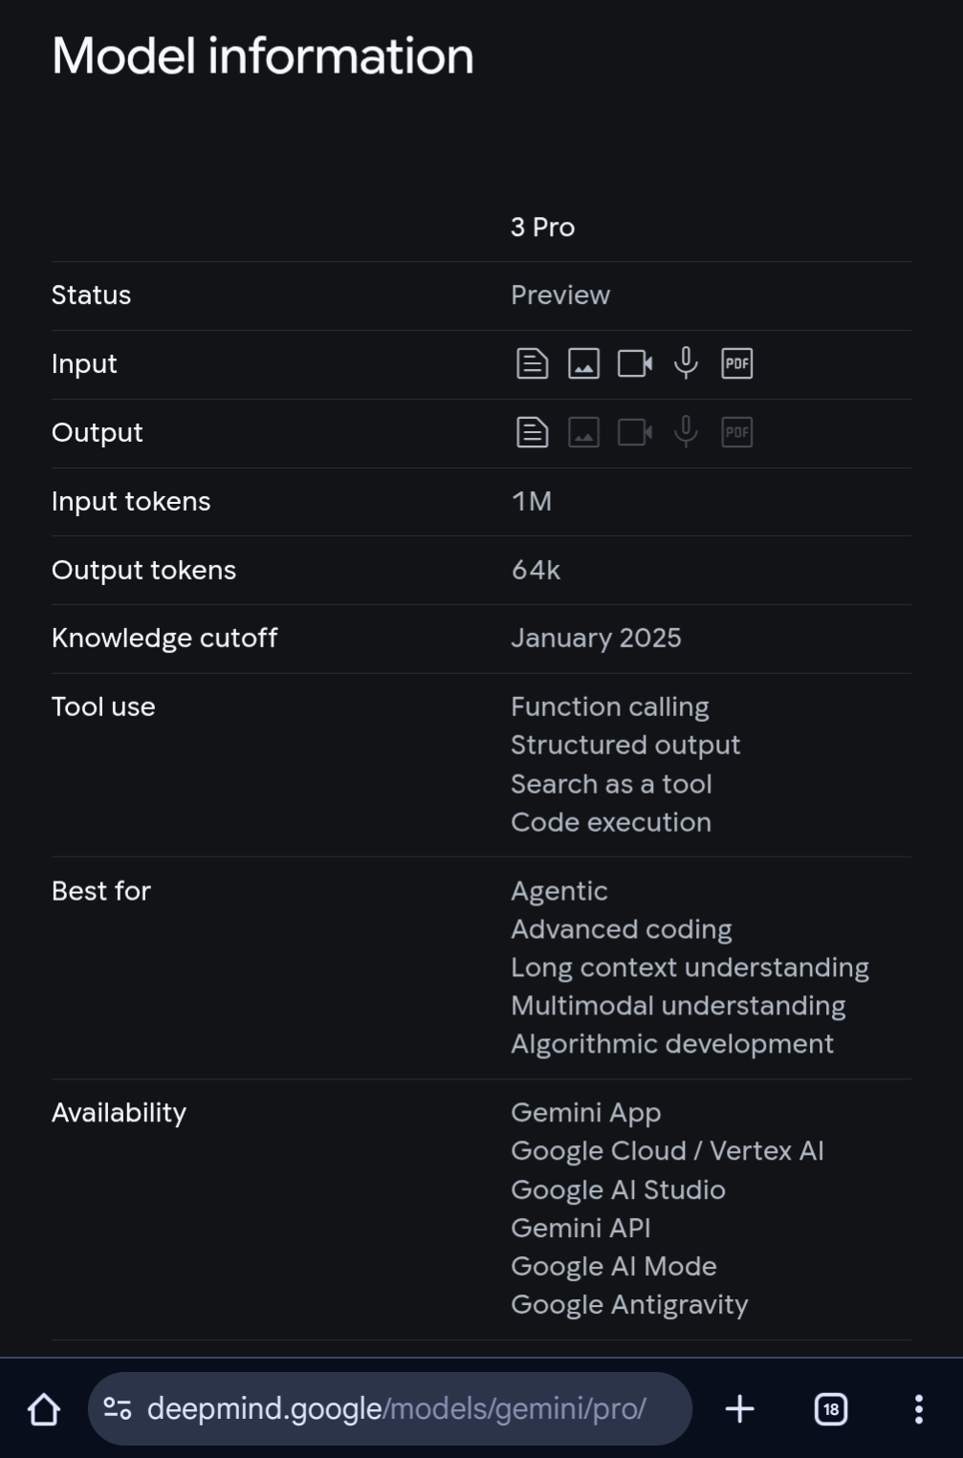Click the Google Antigravity availability entry
Viewport: 963px width, 1458px height.
(x=629, y=1305)
